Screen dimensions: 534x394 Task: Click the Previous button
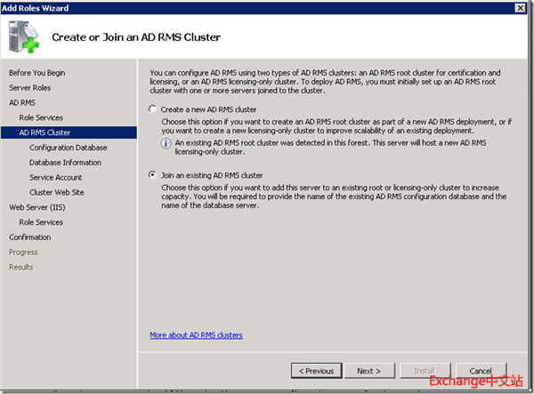[x=317, y=371]
